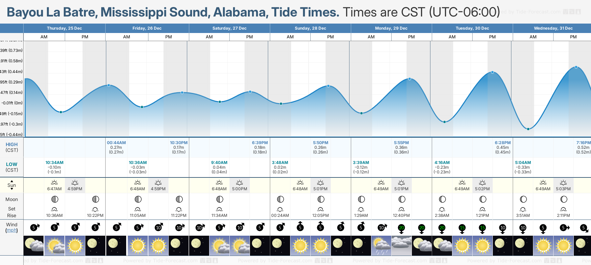The width and height of the screenshot is (591, 265).
Task: Click the sunset icon above 5:00PM Saturday
Action: point(240,183)
